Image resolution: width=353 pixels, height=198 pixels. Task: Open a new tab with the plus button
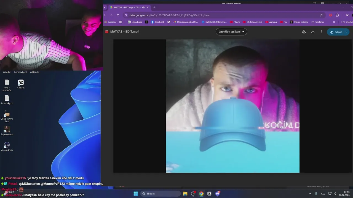pos(154,7)
